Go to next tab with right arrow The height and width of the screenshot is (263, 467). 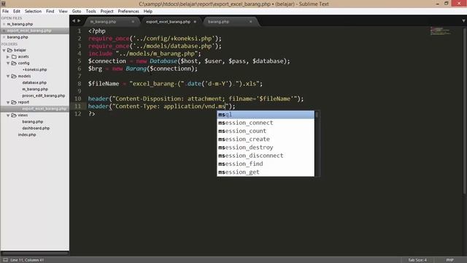click(79, 21)
